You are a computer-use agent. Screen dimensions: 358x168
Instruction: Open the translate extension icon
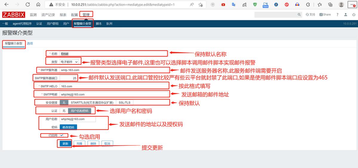tap(234, 5)
